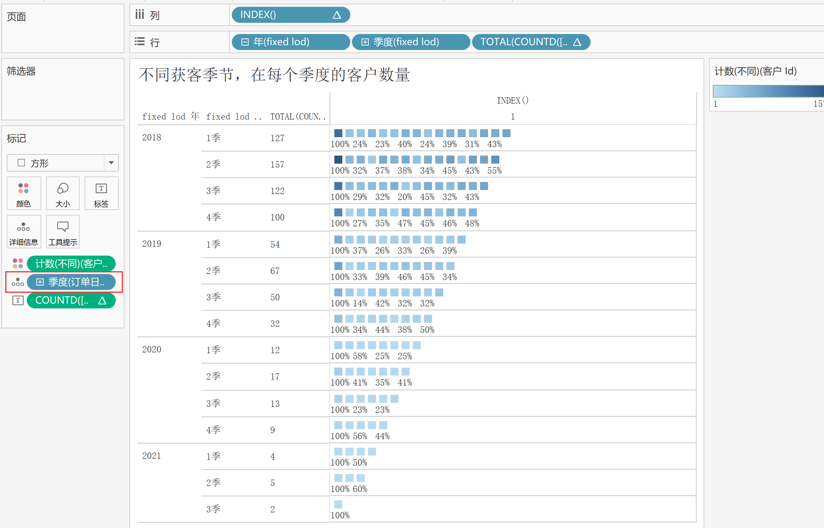Click label icon beside COUNTD pill
Viewport: 824px width, 528px height.
18,300
